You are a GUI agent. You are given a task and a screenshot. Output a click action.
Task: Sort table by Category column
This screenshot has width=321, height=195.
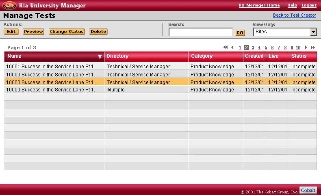pyautogui.click(x=202, y=56)
